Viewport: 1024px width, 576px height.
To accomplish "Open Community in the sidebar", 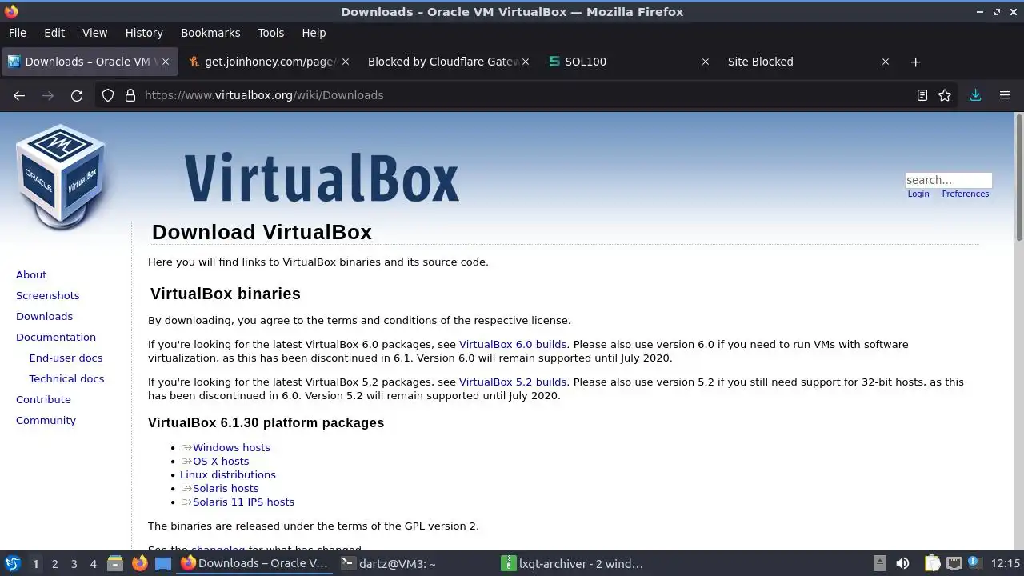I will (x=46, y=420).
